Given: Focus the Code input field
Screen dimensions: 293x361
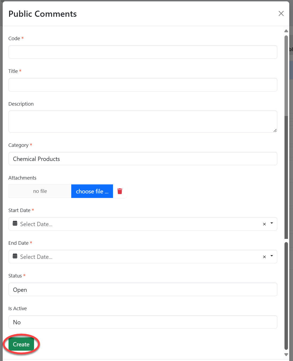Looking at the screenshot, I should (143, 52).
